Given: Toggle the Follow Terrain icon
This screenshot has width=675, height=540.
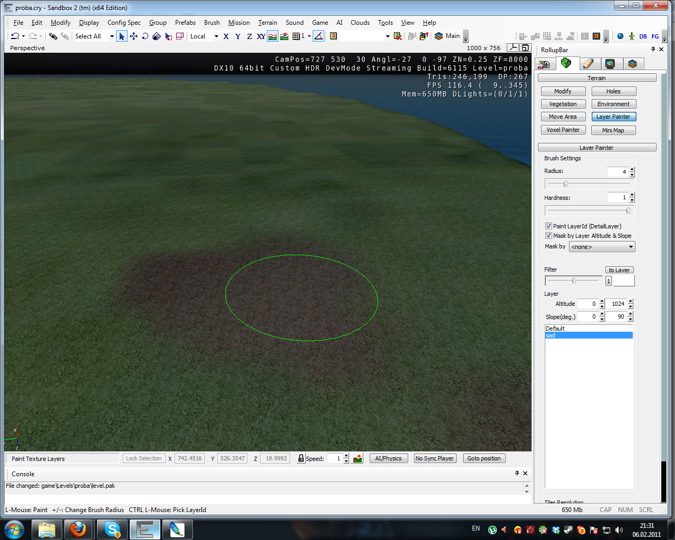Looking at the screenshot, I should pyautogui.click(x=273, y=36).
